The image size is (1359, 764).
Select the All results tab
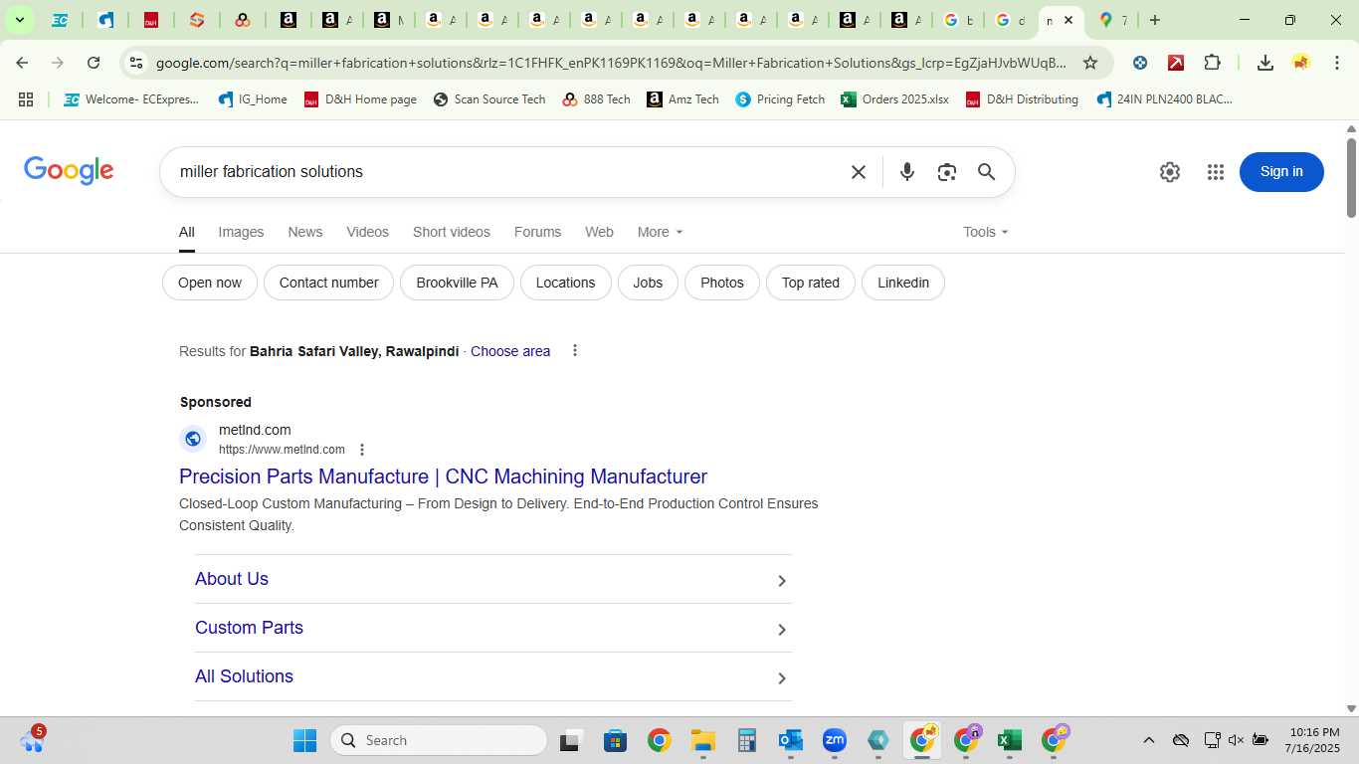coord(186,232)
